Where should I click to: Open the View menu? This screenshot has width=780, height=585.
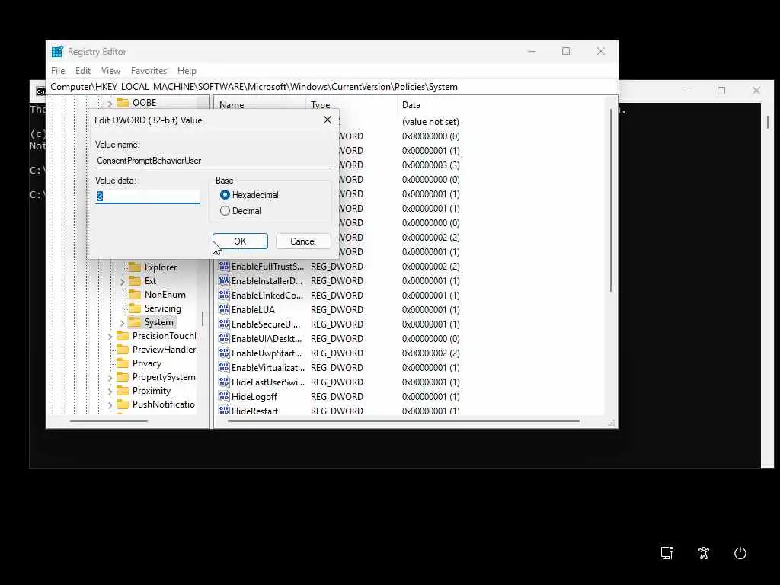click(x=110, y=71)
